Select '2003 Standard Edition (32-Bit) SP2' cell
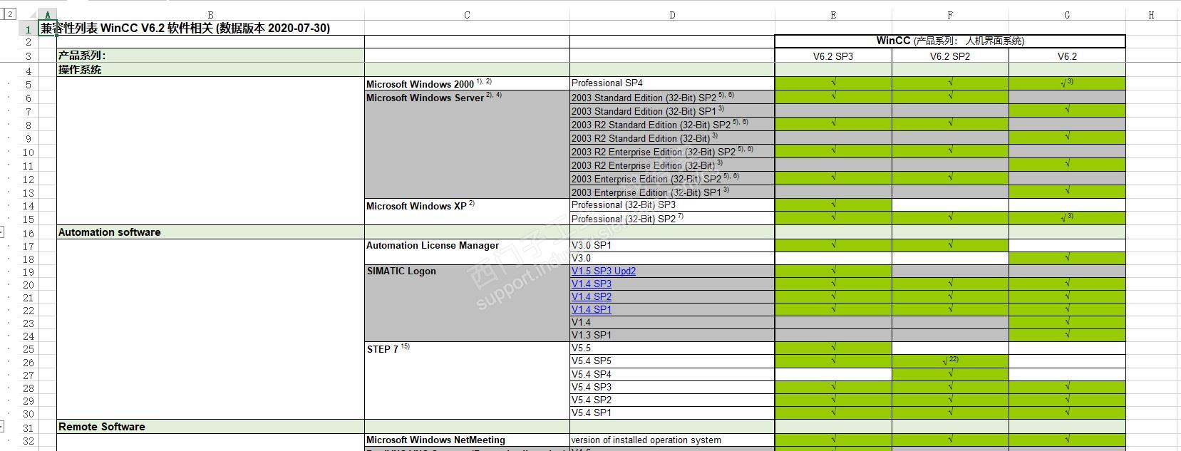This screenshot has width=1181, height=451. 672,97
